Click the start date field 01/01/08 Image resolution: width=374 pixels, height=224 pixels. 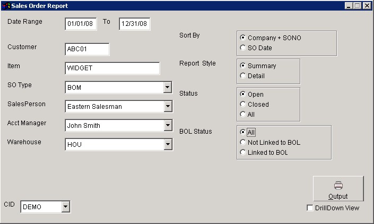click(x=81, y=24)
